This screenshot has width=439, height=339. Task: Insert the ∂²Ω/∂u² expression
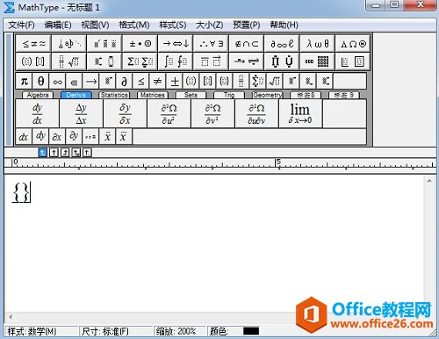point(169,113)
